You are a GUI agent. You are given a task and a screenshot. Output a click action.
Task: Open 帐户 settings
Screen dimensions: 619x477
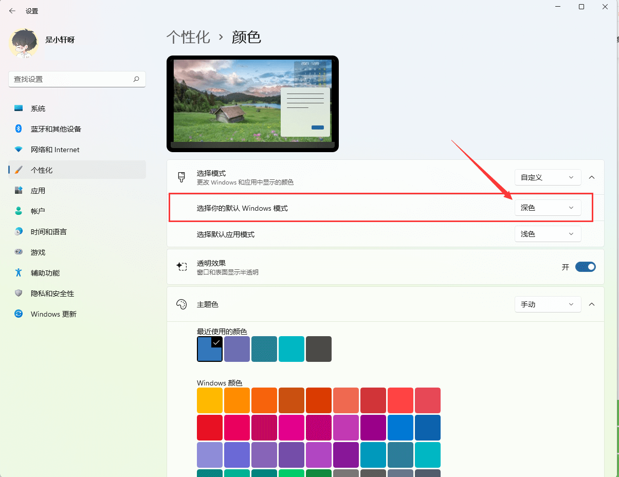[x=37, y=211]
